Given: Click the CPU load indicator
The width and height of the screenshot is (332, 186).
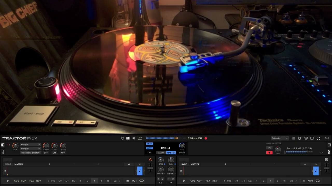Looking at the screenshot, I should 140,138.
